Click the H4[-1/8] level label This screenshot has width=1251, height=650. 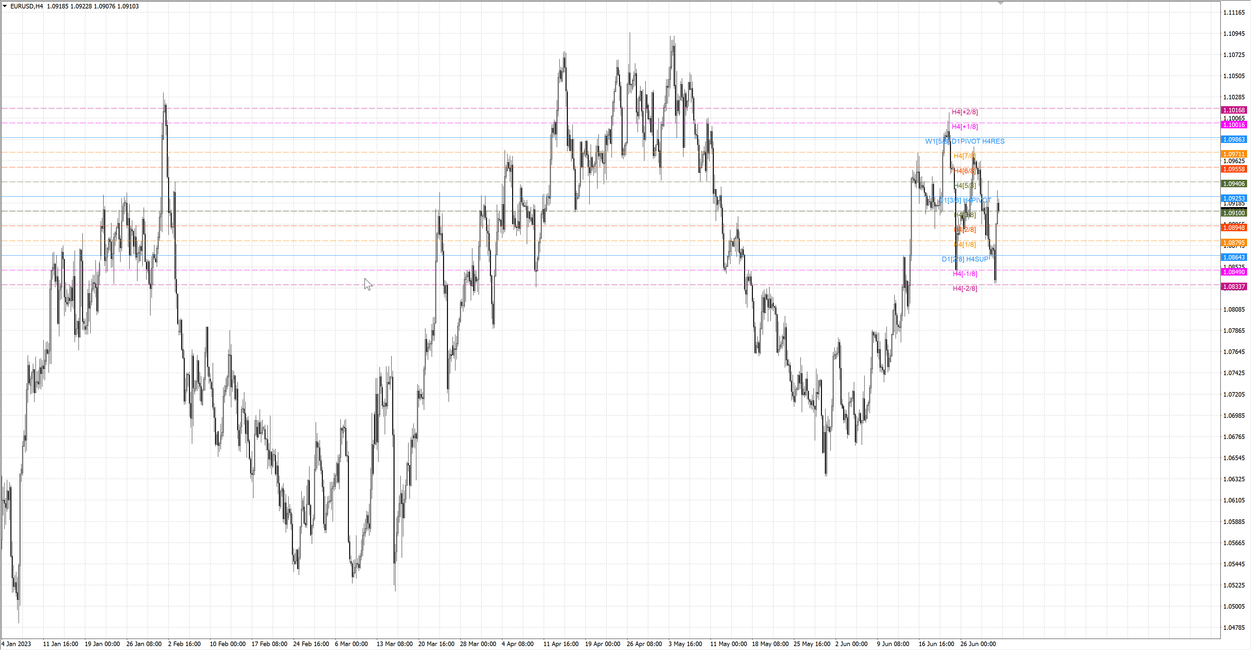964,274
